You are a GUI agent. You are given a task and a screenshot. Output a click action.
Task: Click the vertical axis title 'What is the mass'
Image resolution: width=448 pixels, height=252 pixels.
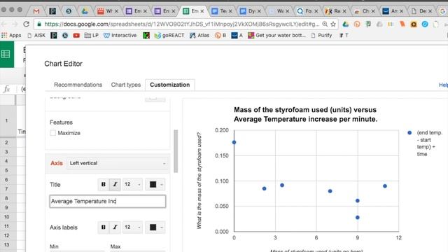[x=199, y=181]
